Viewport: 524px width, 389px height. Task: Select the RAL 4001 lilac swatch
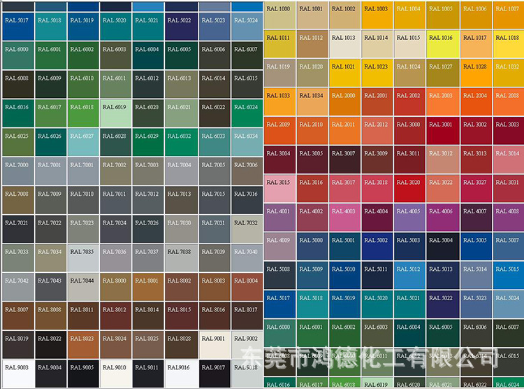click(279, 218)
